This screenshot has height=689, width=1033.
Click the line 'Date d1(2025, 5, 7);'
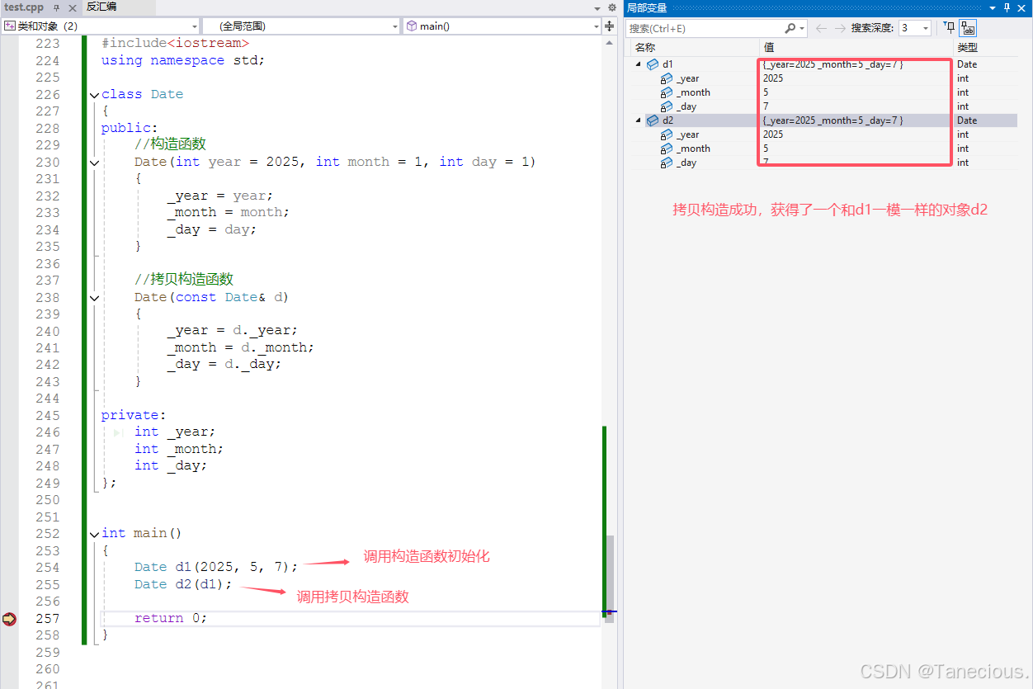click(x=215, y=568)
